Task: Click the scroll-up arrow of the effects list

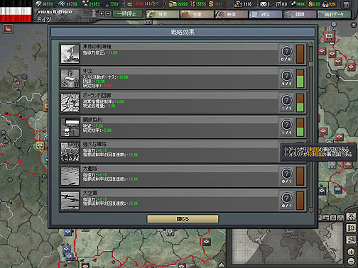Action: point(310,44)
